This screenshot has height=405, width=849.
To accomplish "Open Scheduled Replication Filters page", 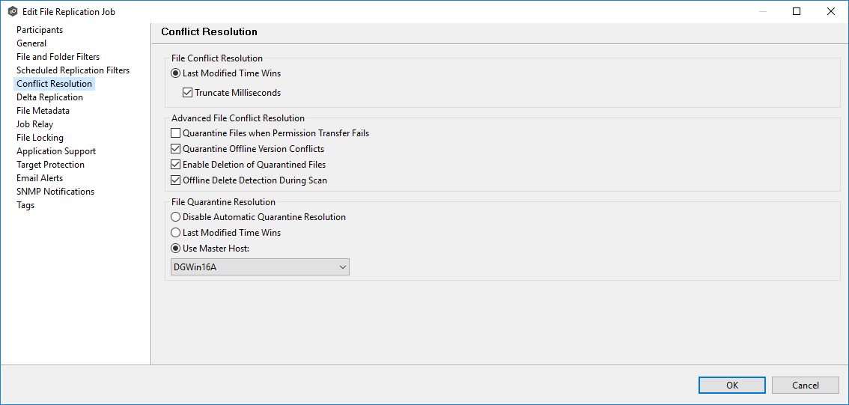I will click(73, 70).
